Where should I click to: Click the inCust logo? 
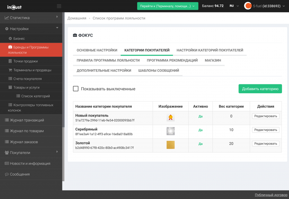[x=14, y=6]
